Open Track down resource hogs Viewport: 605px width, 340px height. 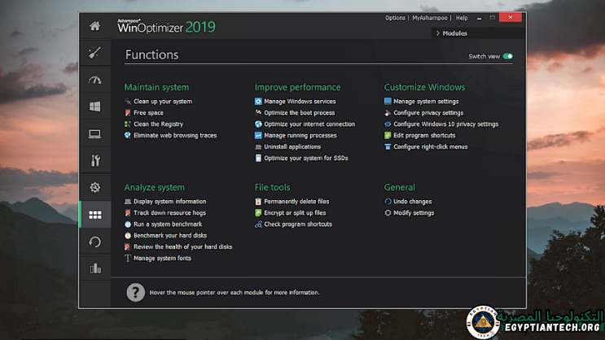click(x=165, y=213)
